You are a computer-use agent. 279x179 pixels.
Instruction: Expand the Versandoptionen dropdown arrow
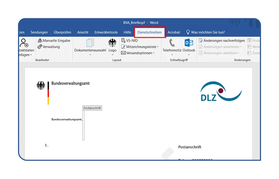coord(154,53)
